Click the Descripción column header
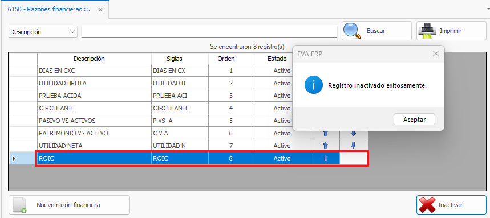 (94, 59)
